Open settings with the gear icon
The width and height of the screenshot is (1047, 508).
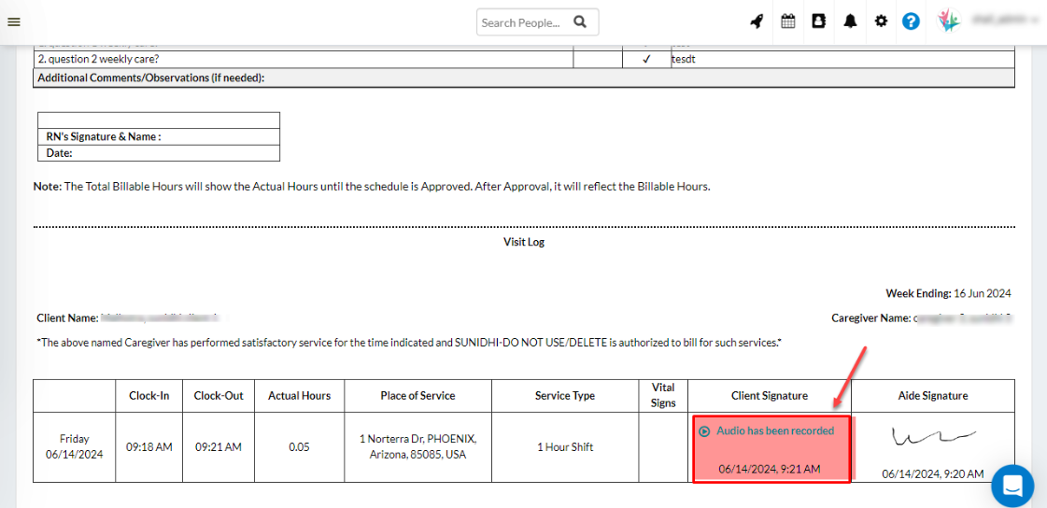tap(881, 21)
